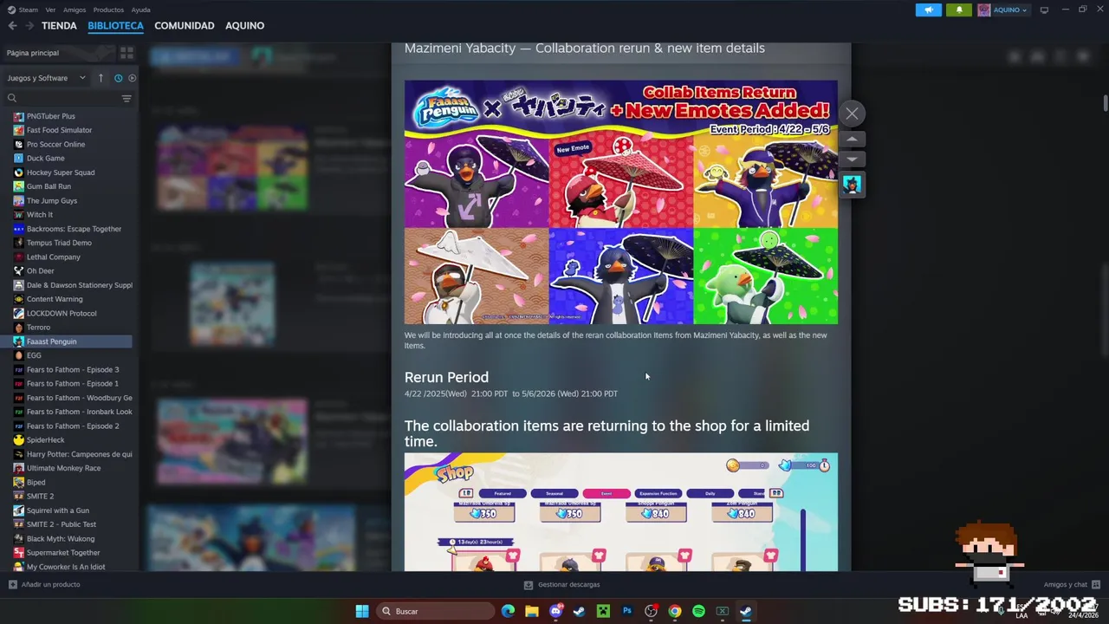Close the news overlay with the X button
This screenshot has width=1109, height=624.
852,114
